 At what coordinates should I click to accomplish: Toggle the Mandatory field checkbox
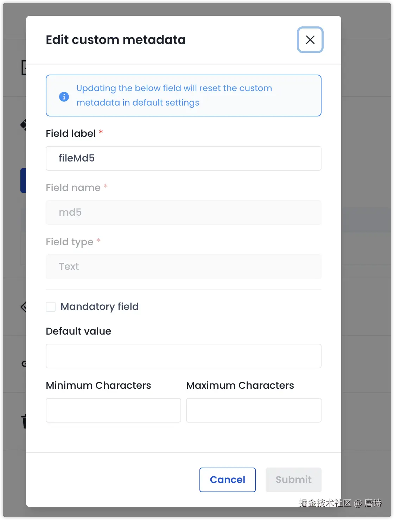tap(51, 307)
